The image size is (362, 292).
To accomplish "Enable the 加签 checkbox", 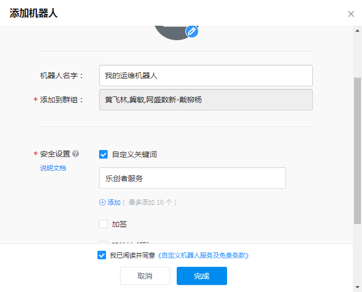I will click(103, 224).
